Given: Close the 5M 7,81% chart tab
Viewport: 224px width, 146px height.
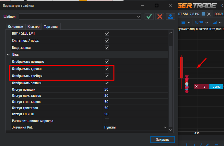Looking at the screenshot, I should [x=209, y=14].
